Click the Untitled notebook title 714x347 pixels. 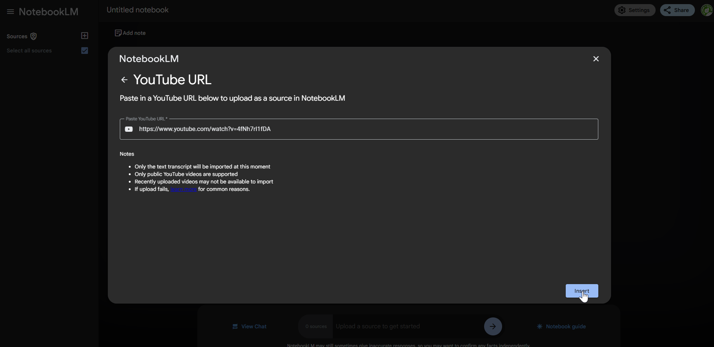pyautogui.click(x=137, y=10)
